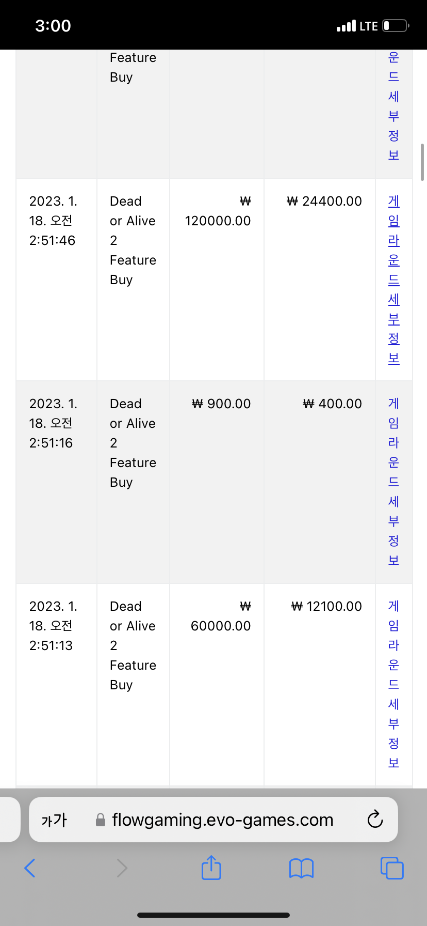Image resolution: width=427 pixels, height=926 pixels.
Task: Reload the page with the refresh icon
Action: point(375,820)
